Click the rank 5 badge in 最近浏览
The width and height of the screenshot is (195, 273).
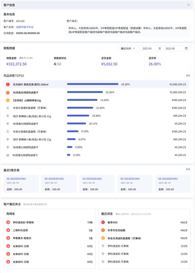103,254
